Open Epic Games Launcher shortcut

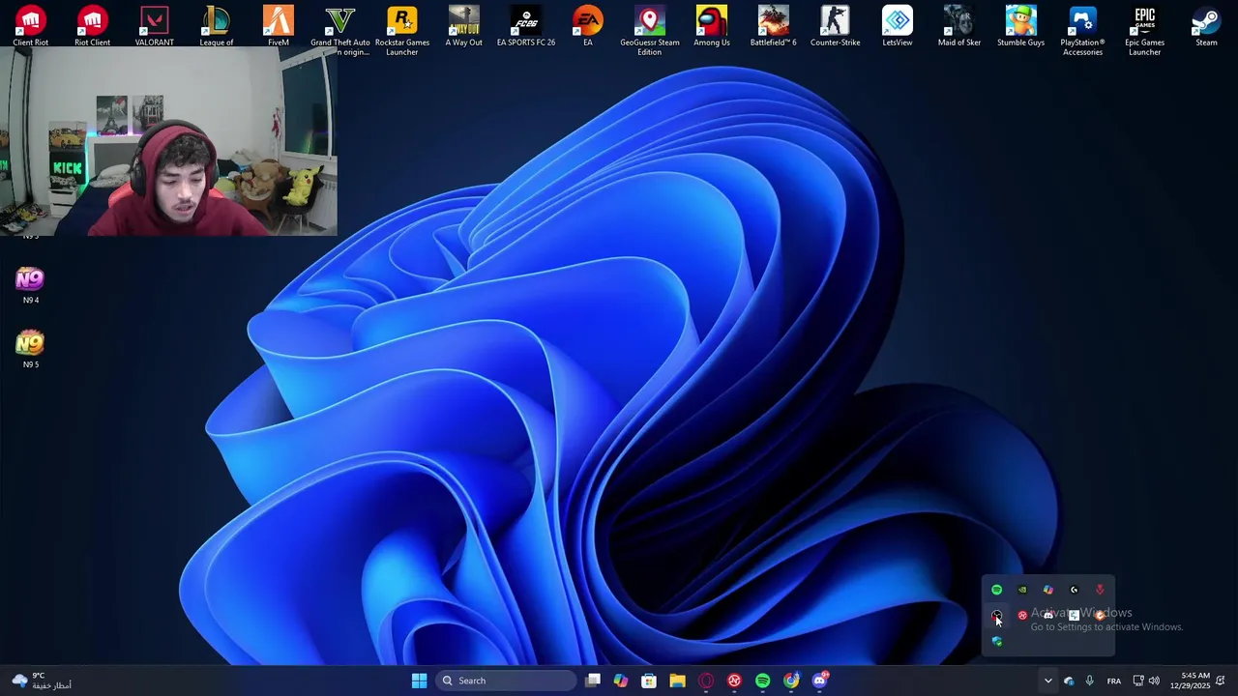click(x=1145, y=31)
